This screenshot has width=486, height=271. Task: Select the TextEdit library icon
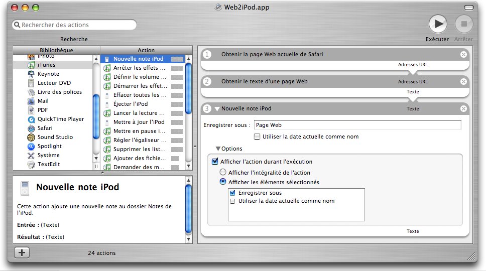pyautogui.click(x=31, y=164)
